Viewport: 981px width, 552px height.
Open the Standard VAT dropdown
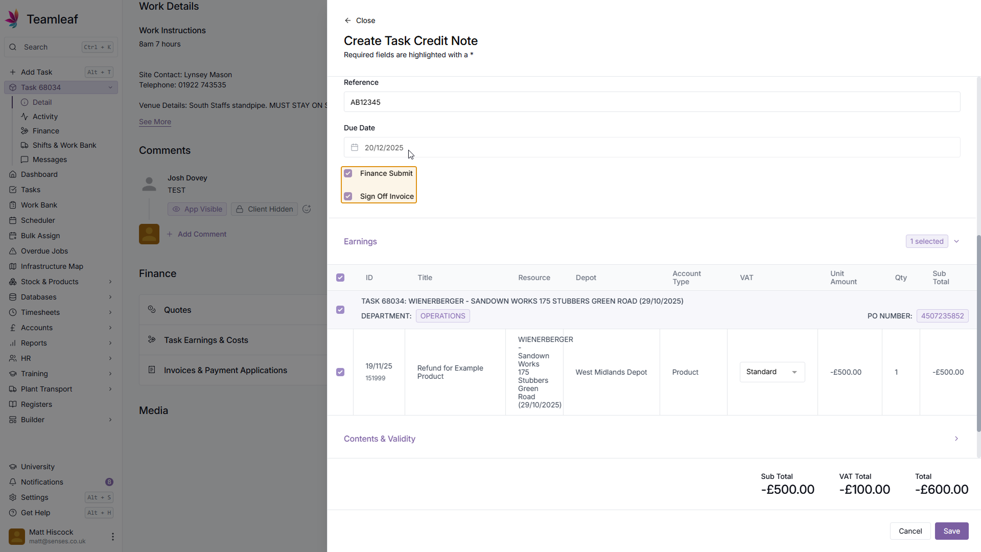pyautogui.click(x=772, y=372)
